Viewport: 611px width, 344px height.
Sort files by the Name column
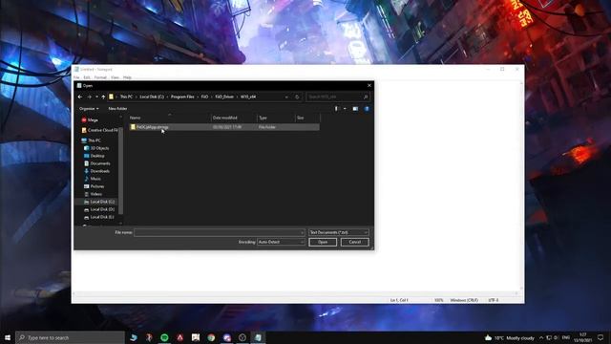click(x=170, y=118)
